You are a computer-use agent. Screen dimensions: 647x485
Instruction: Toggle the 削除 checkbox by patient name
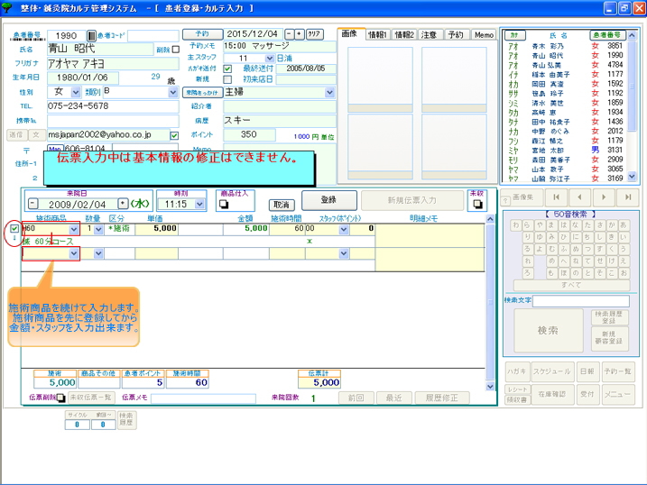(176, 50)
